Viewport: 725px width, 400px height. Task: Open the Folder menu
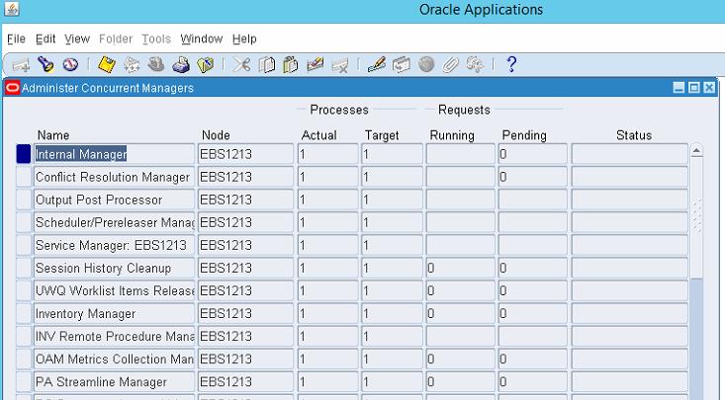point(116,39)
